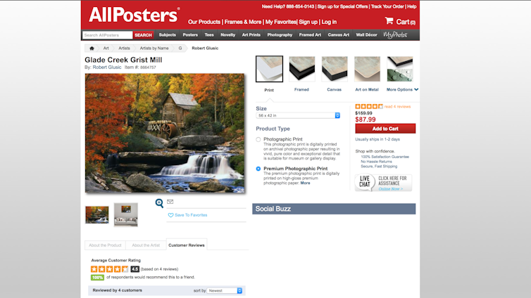Click the read 4 reviews link
Screen dimensions: 531x298
click(x=397, y=107)
